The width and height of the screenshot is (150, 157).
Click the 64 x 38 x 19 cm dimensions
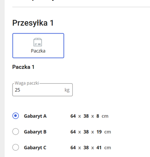coord(91,132)
